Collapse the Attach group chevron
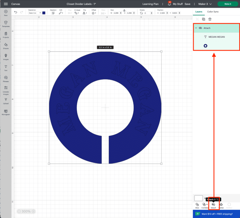The width and height of the screenshot is (240, 218). pos(196,28)
